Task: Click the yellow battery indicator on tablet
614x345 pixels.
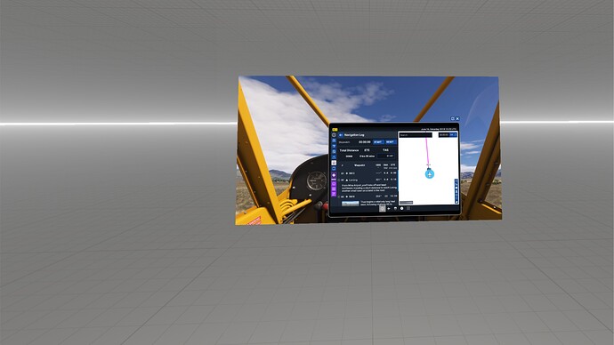Action: point(335,130)
